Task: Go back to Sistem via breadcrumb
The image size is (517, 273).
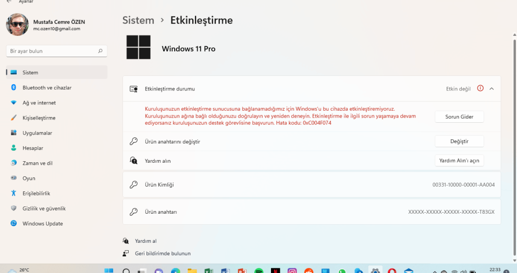Action: click(138, 20)
